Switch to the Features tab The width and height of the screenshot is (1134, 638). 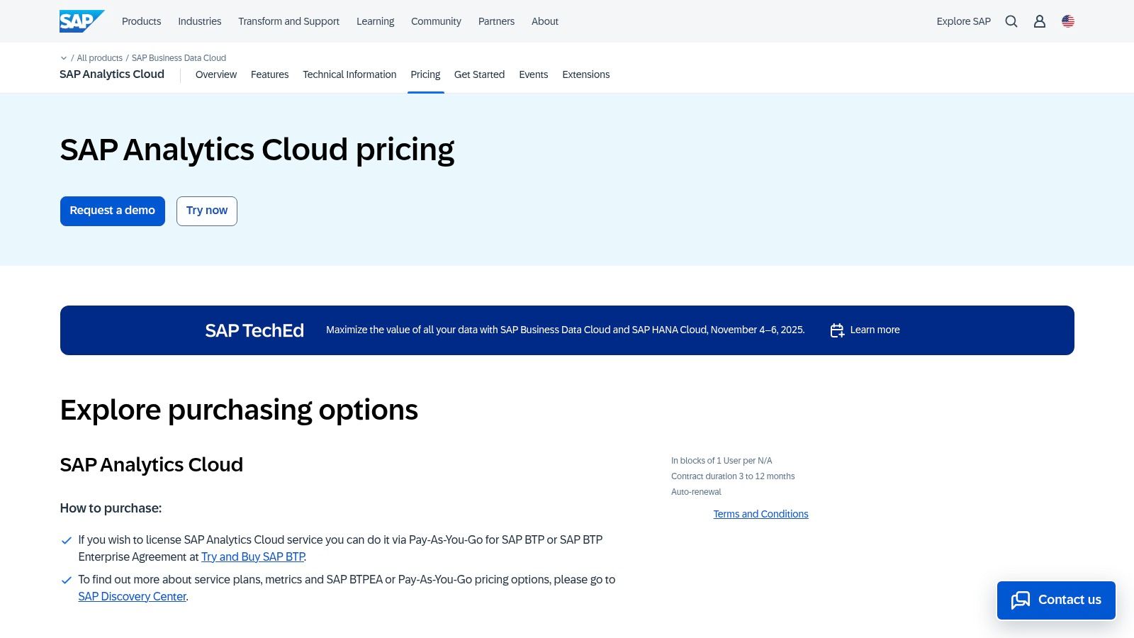coord(269,74)
